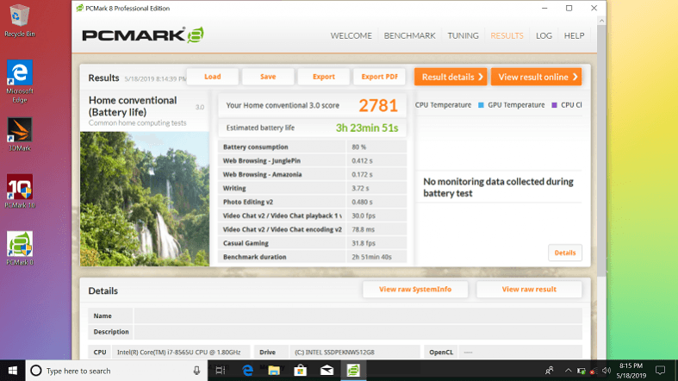Open monitoring Details button
Viewport: 678px width, 381px height.
click(x=564, y=253)
